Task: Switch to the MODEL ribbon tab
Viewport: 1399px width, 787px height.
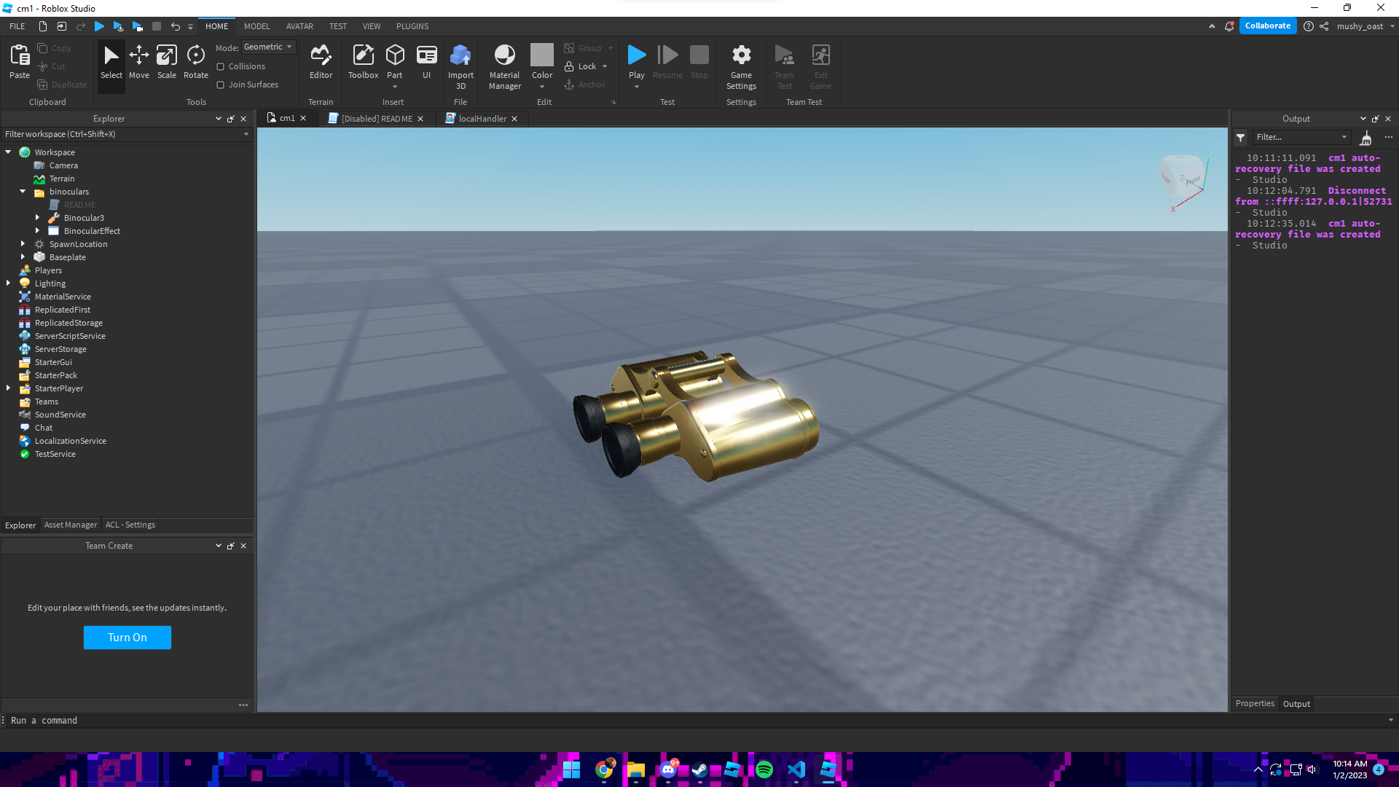Action: (256, 26)
